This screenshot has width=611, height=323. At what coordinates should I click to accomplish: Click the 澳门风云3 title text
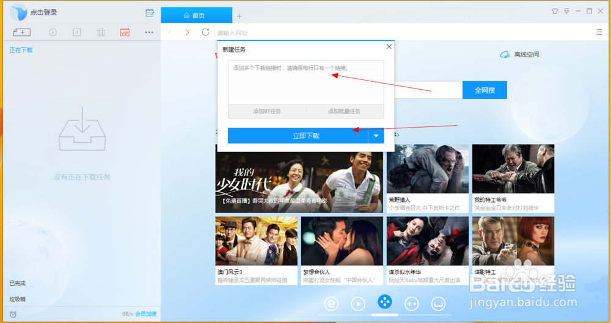coord(230,272)
